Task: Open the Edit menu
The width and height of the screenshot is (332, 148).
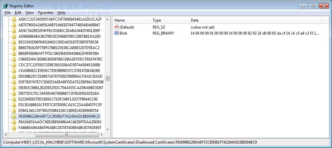Action: (x=18, y=13)
